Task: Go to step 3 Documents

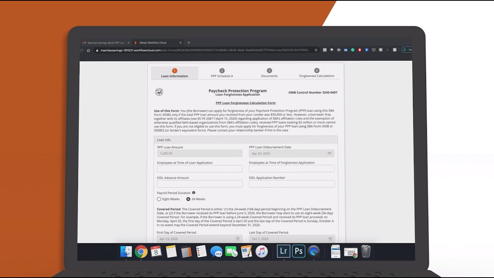Action: (x=269, y=73)
